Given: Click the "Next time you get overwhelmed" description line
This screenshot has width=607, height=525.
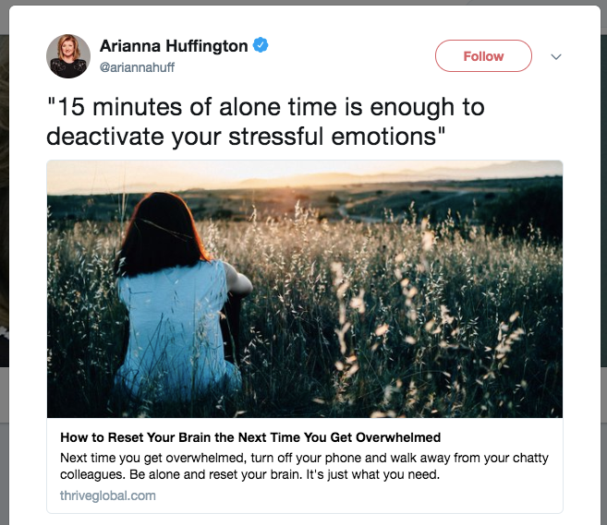Looking at the screenshot, I should [x=304, y=458].
